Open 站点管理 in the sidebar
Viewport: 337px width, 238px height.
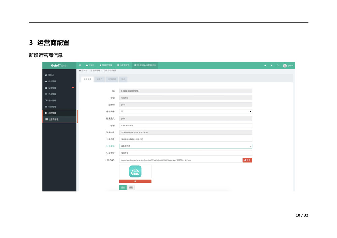click(x=52, y=81)
